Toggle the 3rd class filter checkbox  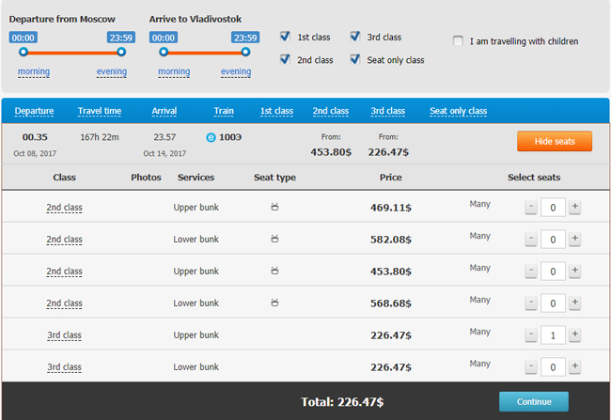[x=355, y=38]
